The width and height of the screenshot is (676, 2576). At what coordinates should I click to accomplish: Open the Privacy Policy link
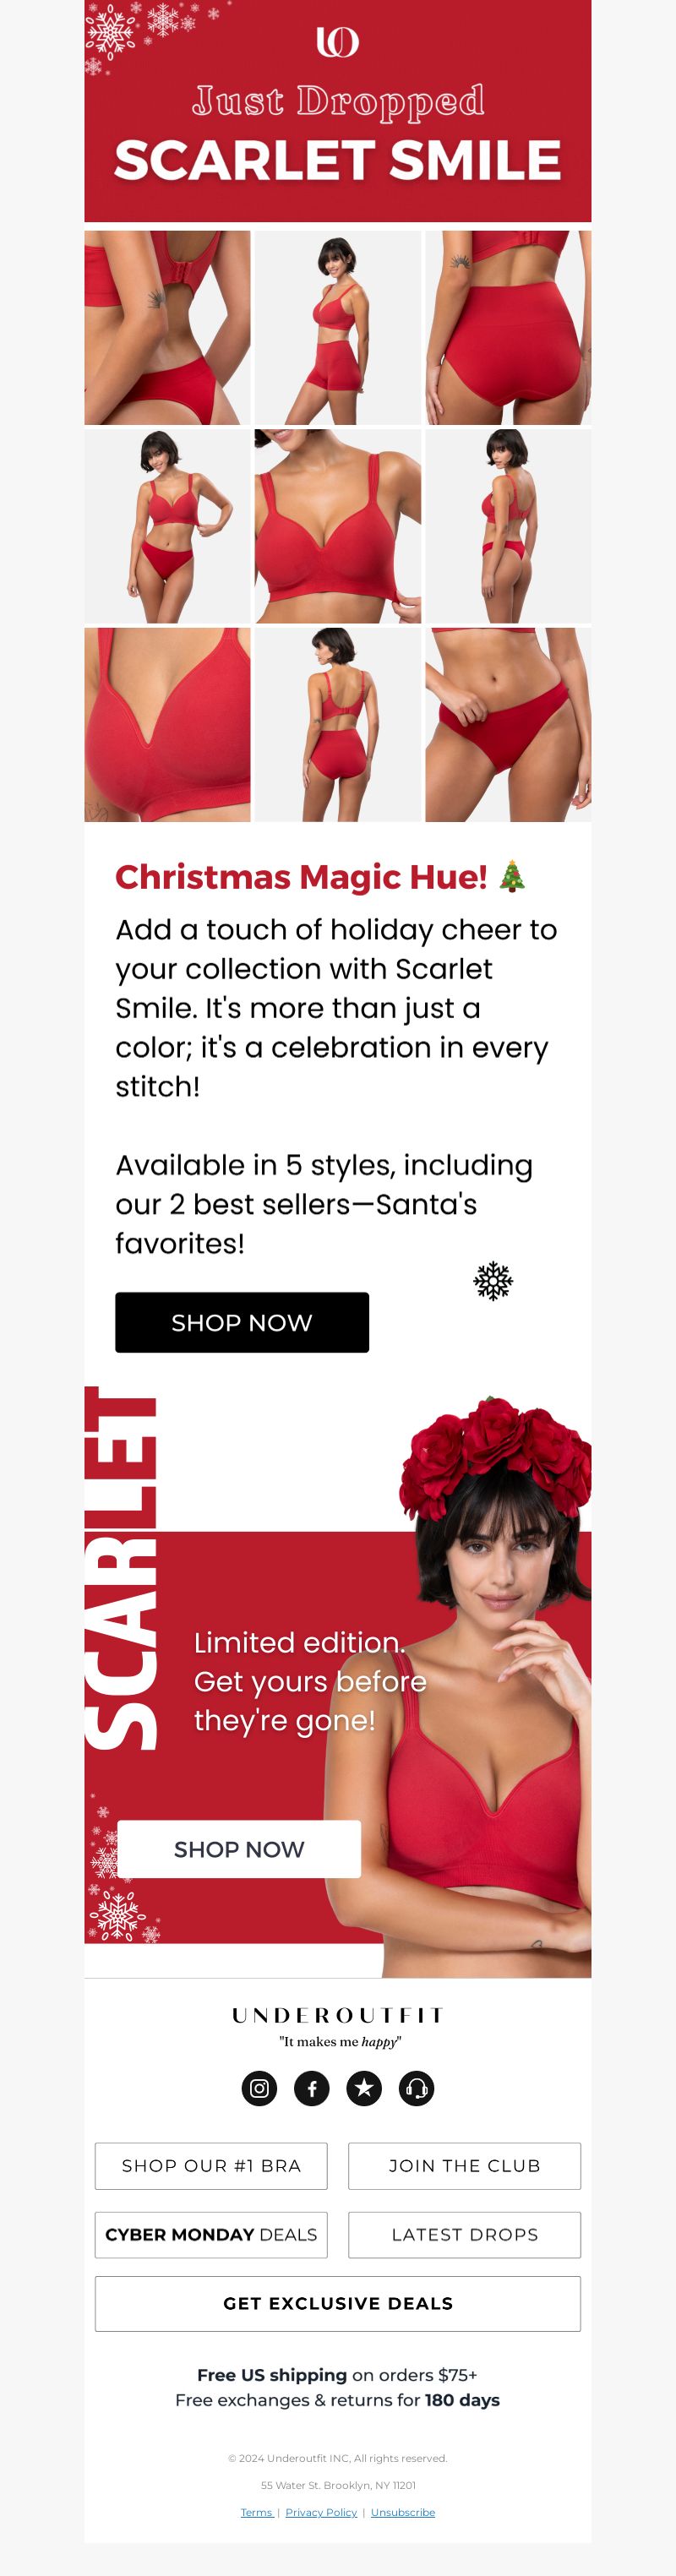pos(321,2512)
